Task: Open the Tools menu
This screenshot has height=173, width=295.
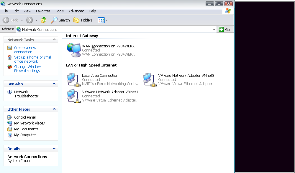Action: point(59,11)
